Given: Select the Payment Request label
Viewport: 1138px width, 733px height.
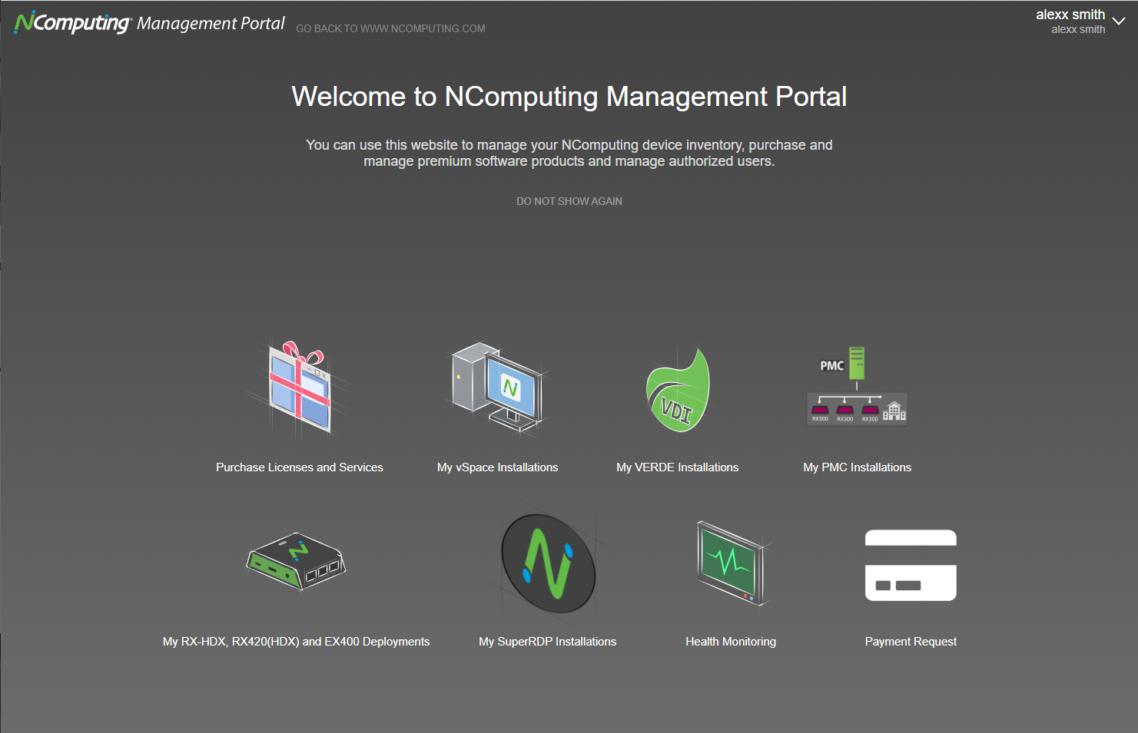Looking at the screenshot, I should pos(911,642).
